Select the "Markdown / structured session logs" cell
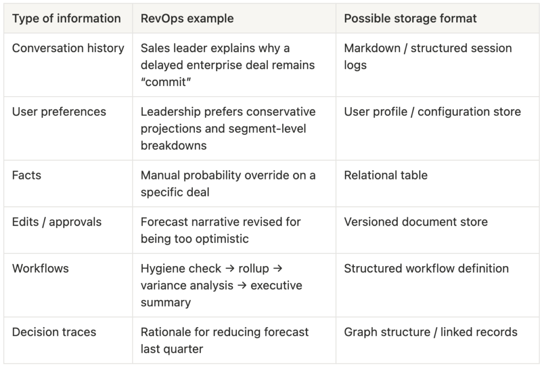 428,56
